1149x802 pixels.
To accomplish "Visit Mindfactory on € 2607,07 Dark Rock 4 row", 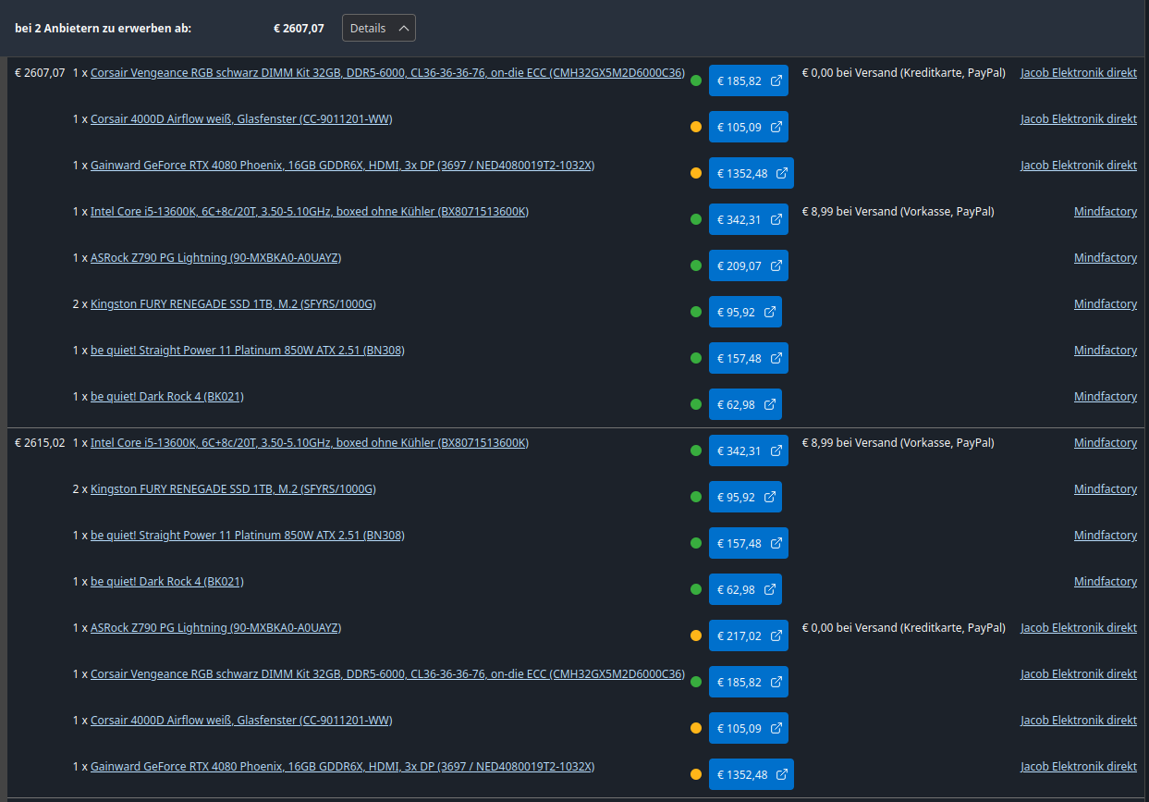I will [1106, 397].
